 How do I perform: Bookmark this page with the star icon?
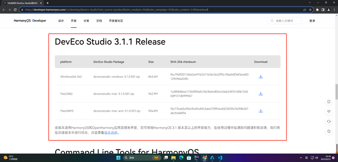(x=310, y=10)
